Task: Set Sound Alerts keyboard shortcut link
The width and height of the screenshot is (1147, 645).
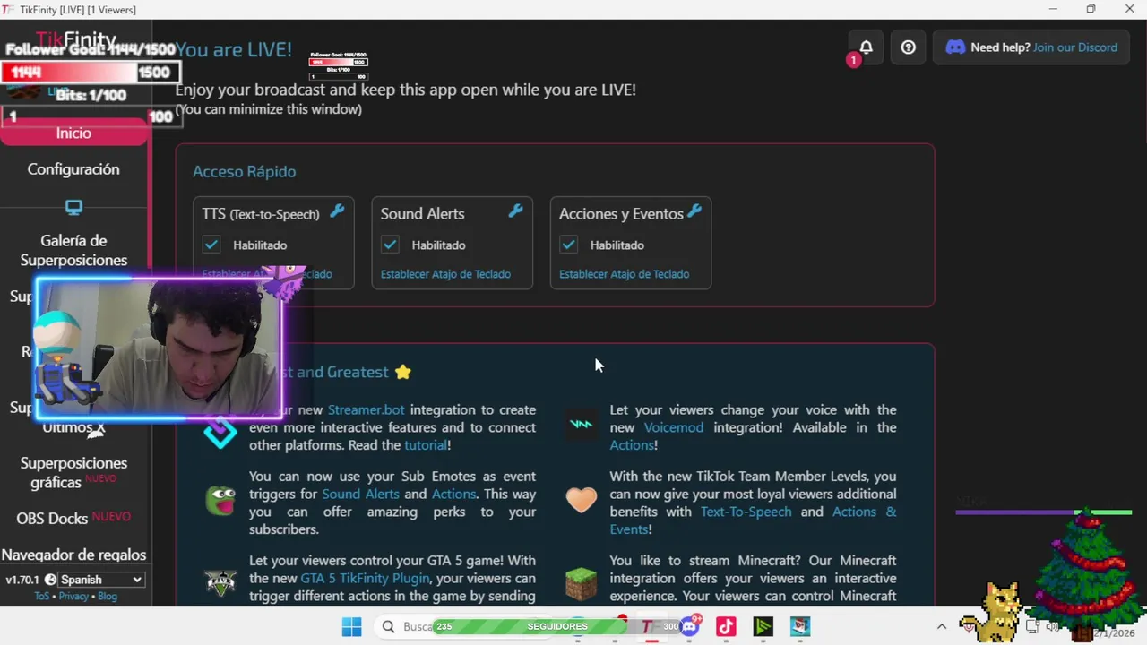Action: 445,274
